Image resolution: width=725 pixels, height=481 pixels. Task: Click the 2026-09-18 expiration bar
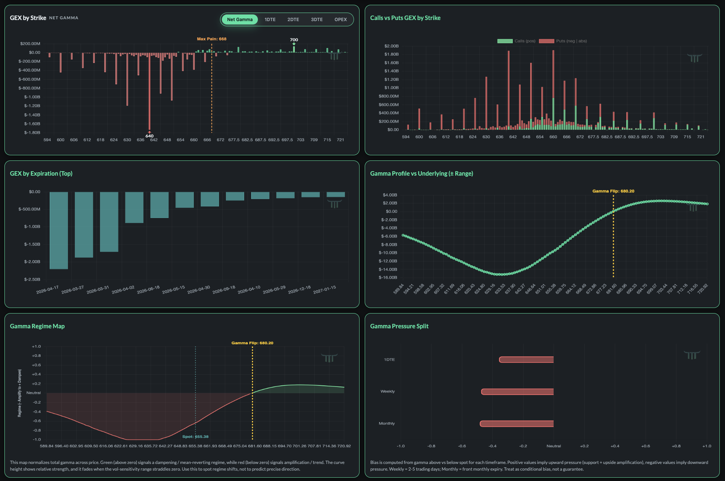click(x=235, y=196)
